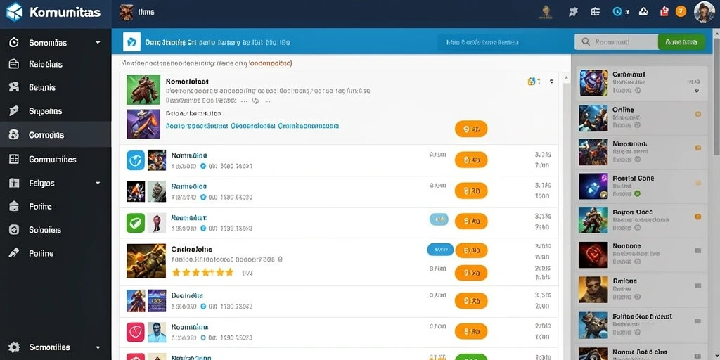
Task: Expand chevron on right-panel Contomuat item
Action: (697, 91)
